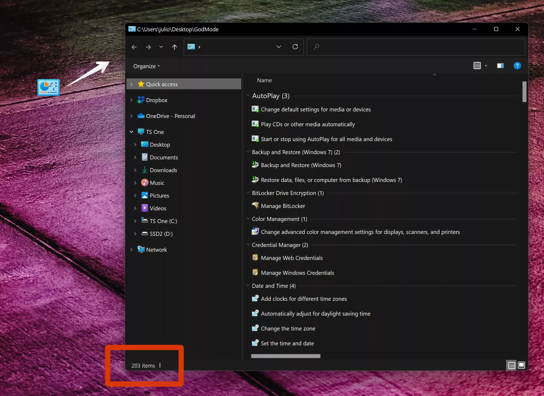
Task: Switch to large icons view in status bar
Action: 521,365
